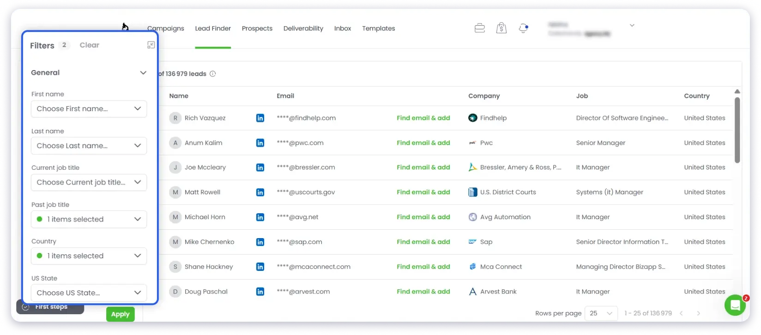Change Rows per page value 25
This screenshot has height=335, width=761.
click(x=601, y=313)
